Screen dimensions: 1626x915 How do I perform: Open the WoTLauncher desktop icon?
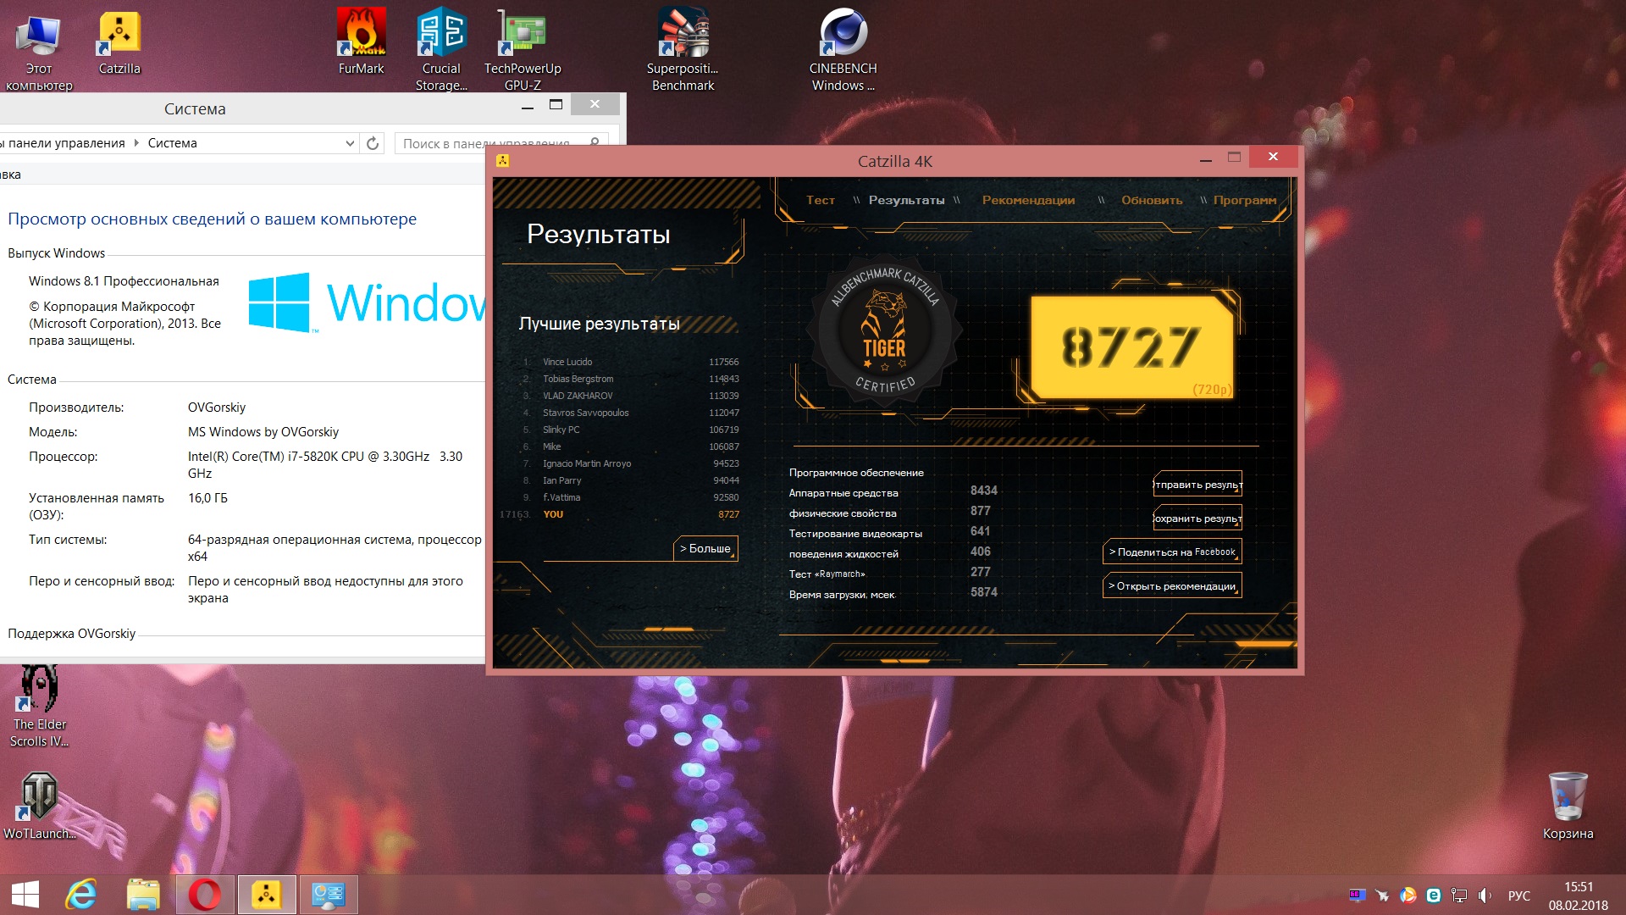tap(39, 806)
